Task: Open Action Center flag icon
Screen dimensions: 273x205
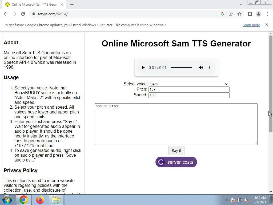Action: (x=233, y=200)
